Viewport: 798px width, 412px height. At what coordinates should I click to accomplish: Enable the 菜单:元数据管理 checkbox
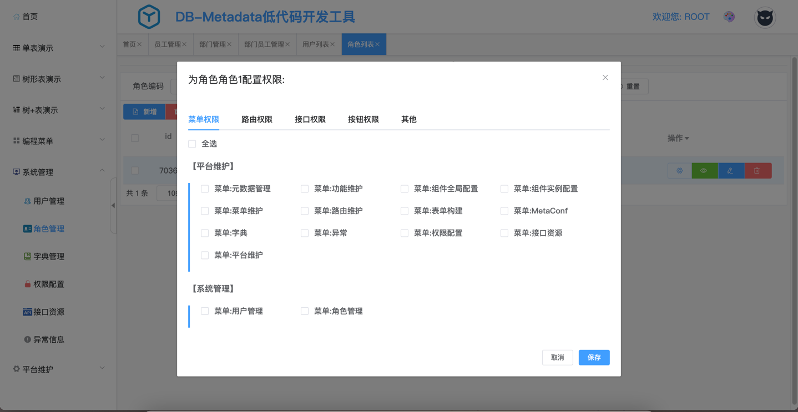click(205, 189)
